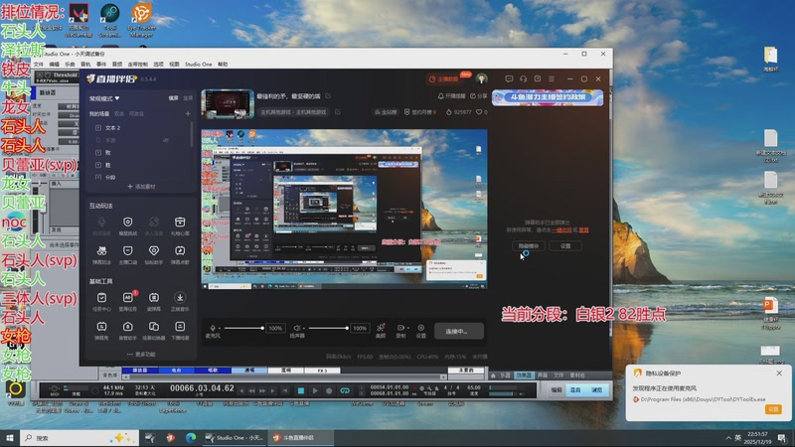This screenshot has height=447, width=795.
Task: Open 弹幕点歌 music icon
Action: (180, 251)
